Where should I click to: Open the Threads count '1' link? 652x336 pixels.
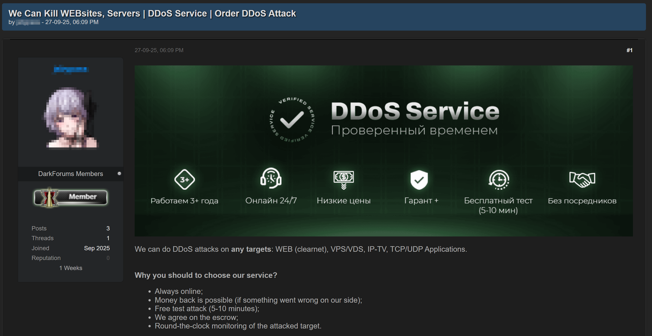click(108, 238)
